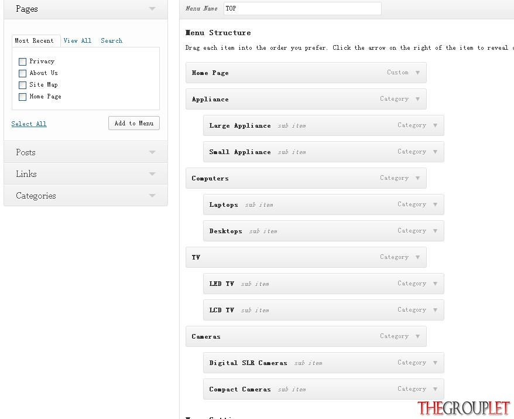Expand Small Appliance item settings arrow
Viewport: 514px width, 419px height.
[436, 152]
